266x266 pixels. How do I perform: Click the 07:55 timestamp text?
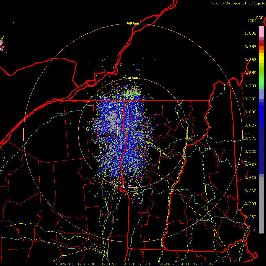click(x=206, y=264)
